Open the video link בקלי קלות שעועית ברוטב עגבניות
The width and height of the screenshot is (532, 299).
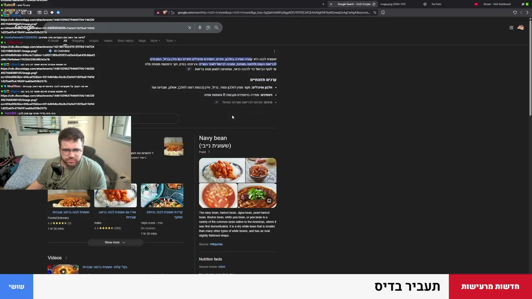(x=105, y=267)
